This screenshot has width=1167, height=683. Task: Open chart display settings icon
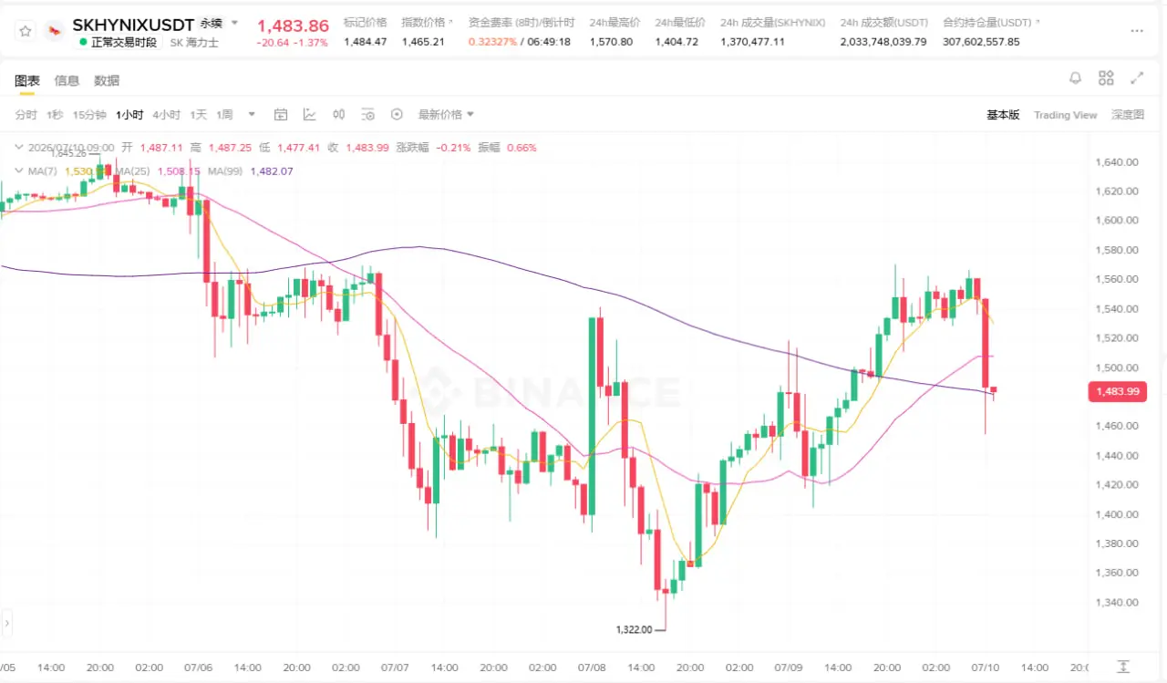coord(367,114)
